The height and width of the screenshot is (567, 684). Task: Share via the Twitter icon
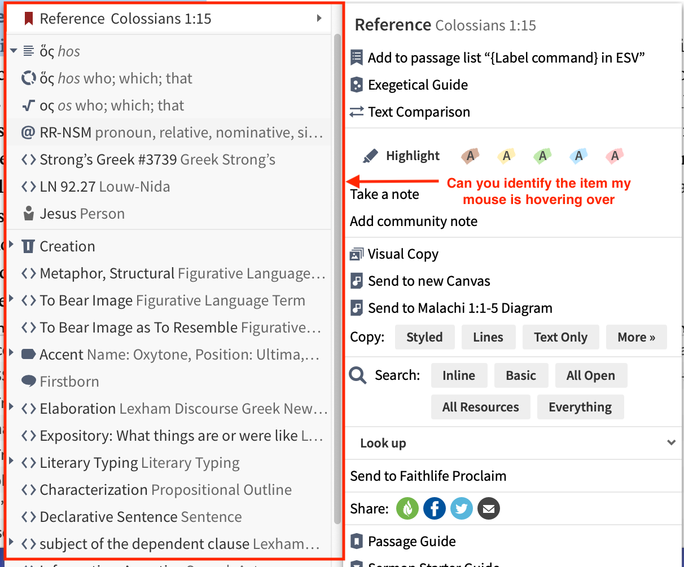point(462,508)
